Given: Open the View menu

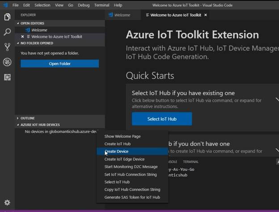Looking at the screenshot, I should pyautogui.click(x=59, y=5).
